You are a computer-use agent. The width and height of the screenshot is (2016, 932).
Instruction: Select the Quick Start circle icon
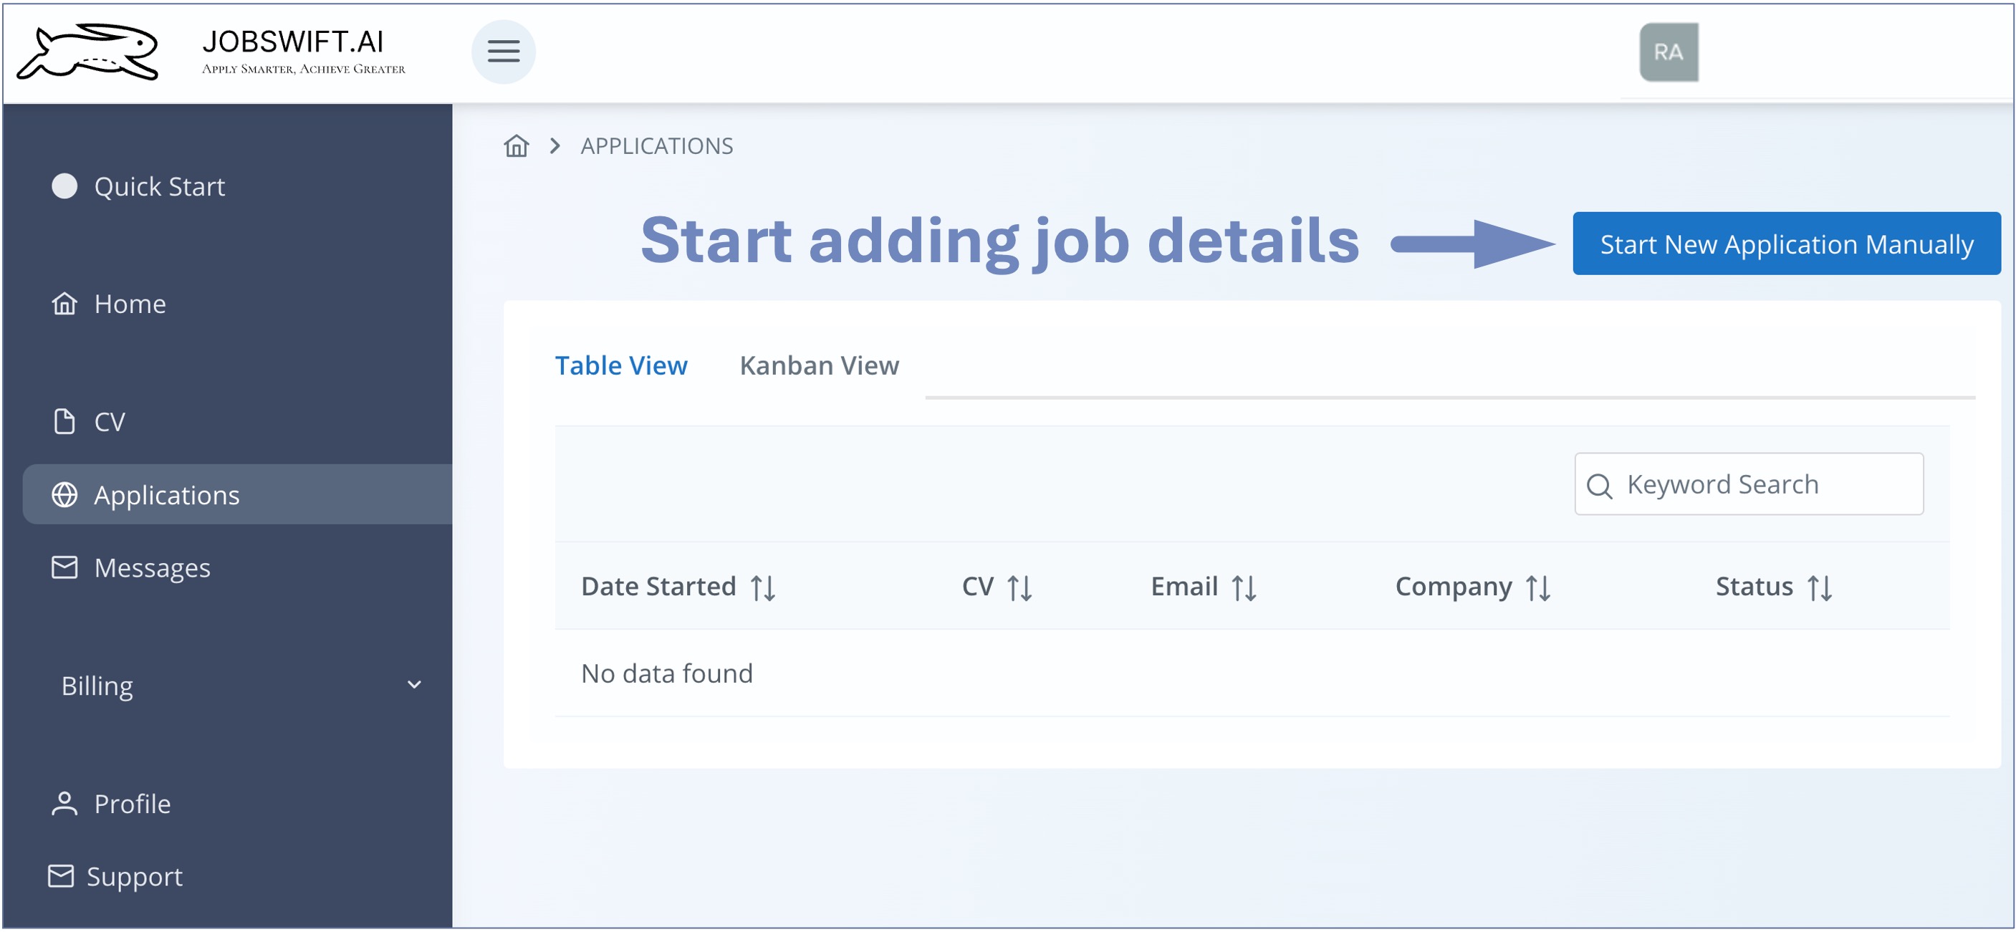point(64,186)
